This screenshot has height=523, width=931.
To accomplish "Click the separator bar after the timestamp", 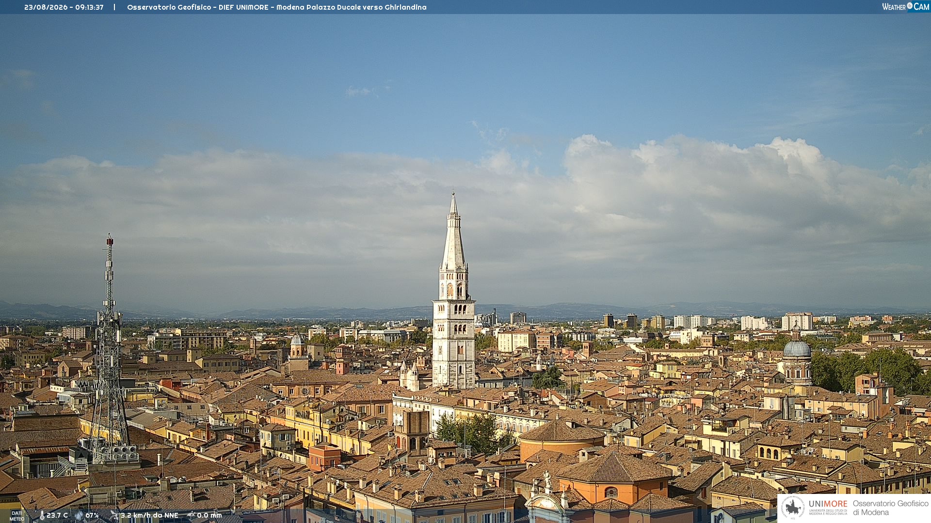I will point(114,7).
